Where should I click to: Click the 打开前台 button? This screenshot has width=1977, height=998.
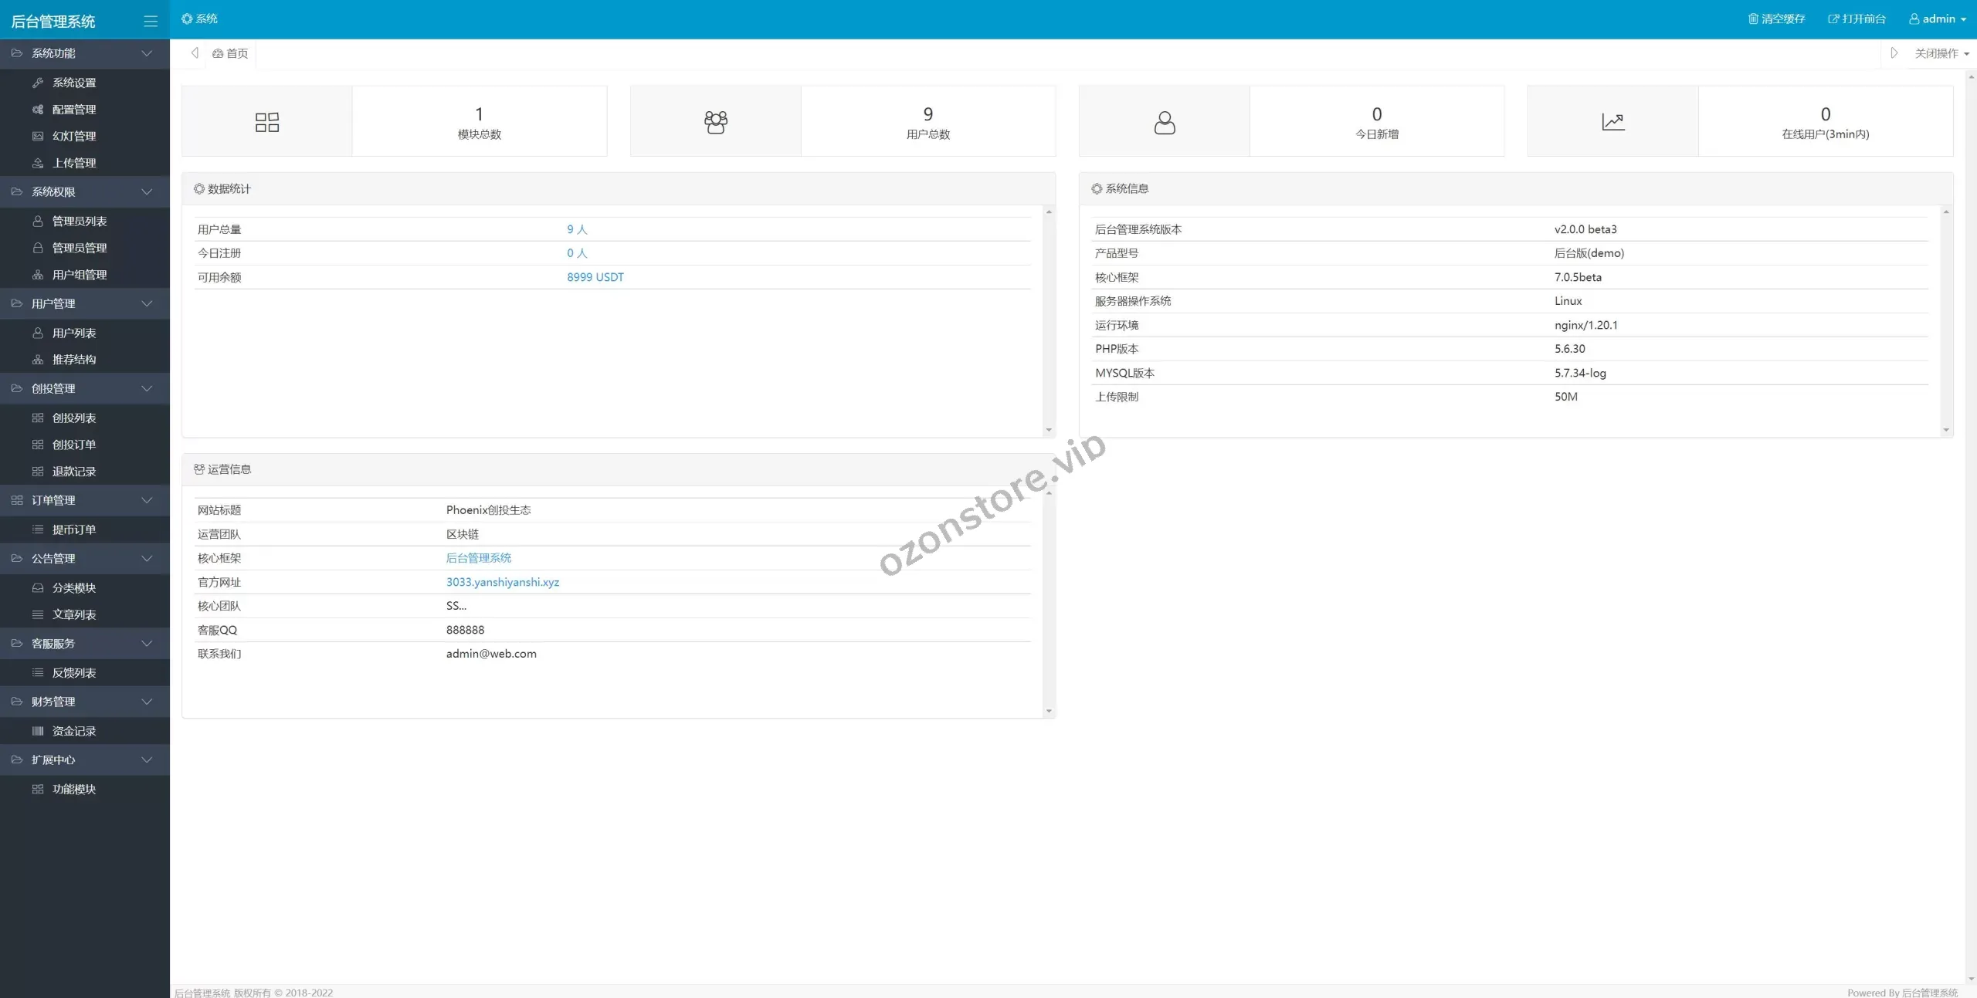coord(1857,19)
